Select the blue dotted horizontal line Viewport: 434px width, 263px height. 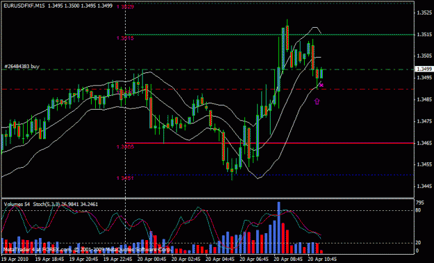coord(270,175)
